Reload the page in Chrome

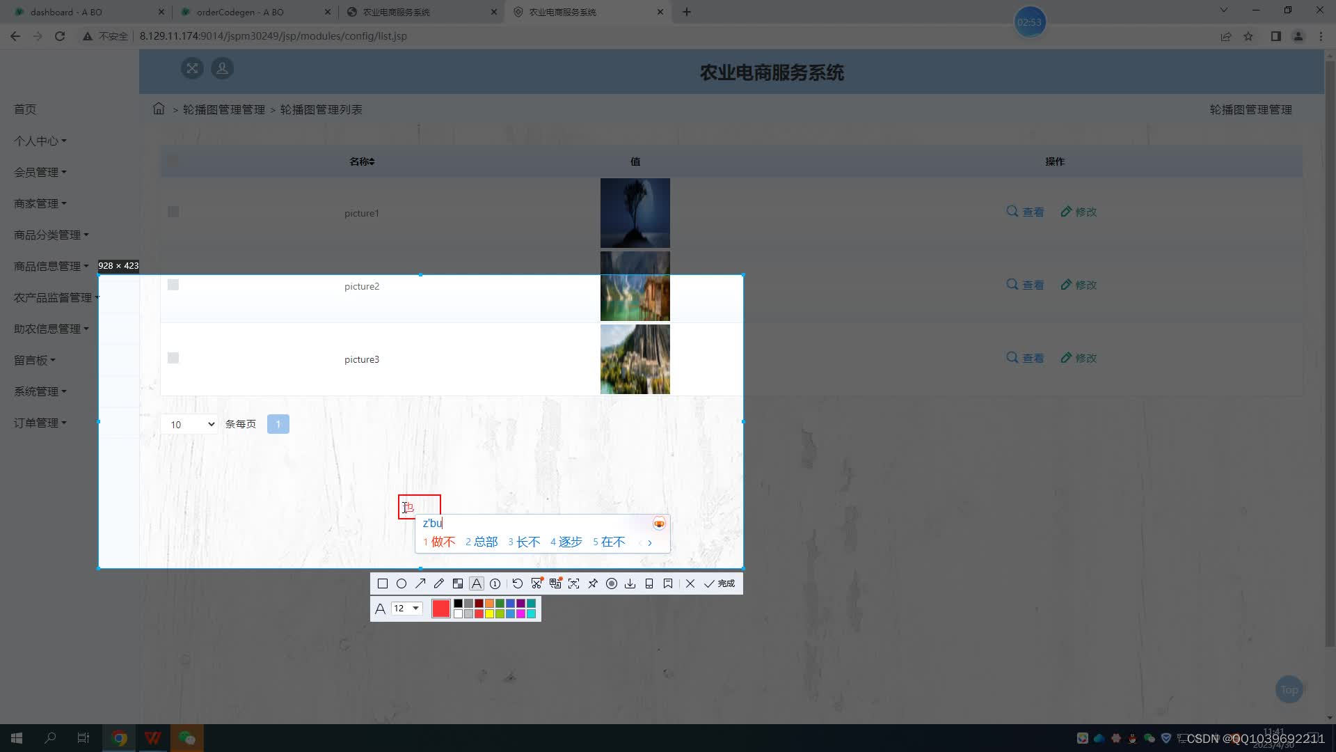[60, 36]
